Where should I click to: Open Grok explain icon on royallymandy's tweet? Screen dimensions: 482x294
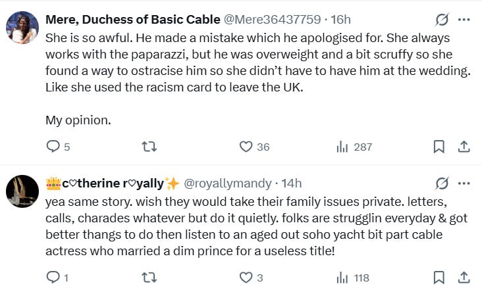442,182
